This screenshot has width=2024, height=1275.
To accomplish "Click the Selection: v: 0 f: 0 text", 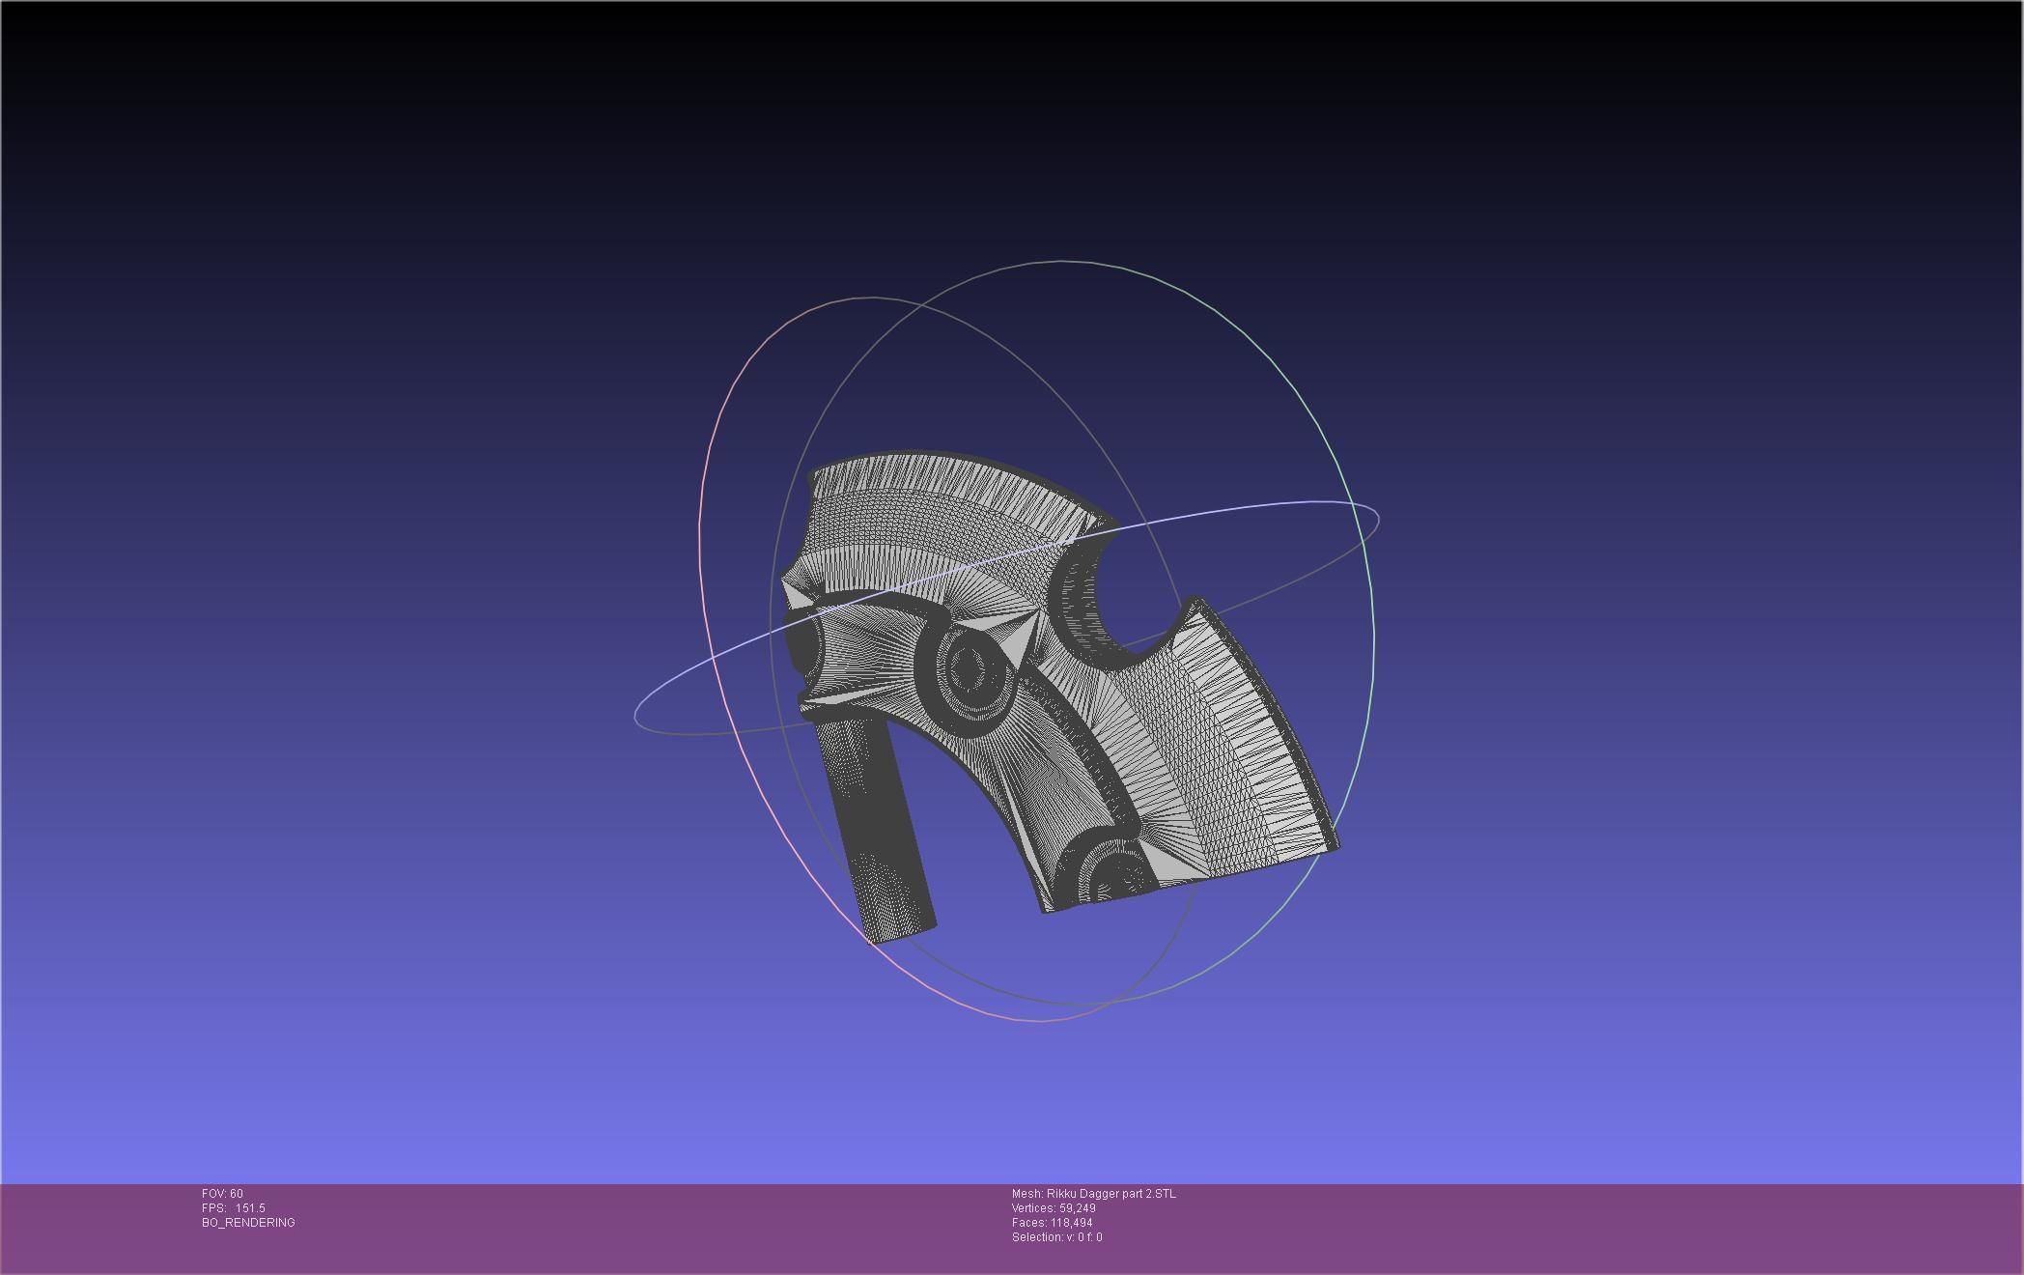I will point(1057,1237).
